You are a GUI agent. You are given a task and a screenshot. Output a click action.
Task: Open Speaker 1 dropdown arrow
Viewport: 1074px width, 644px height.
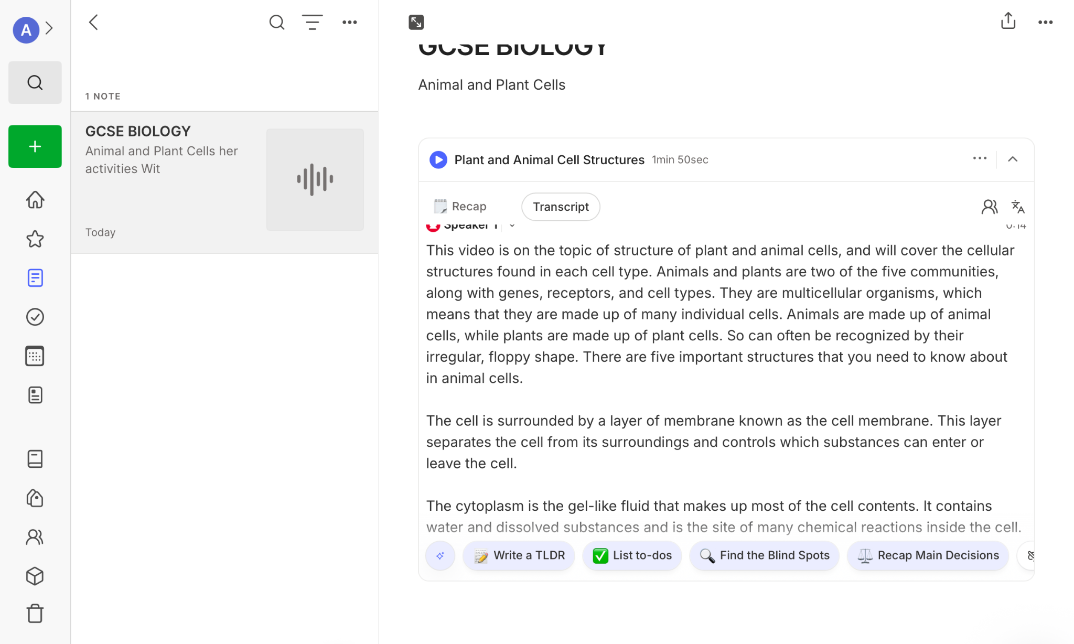pos(512,226)
